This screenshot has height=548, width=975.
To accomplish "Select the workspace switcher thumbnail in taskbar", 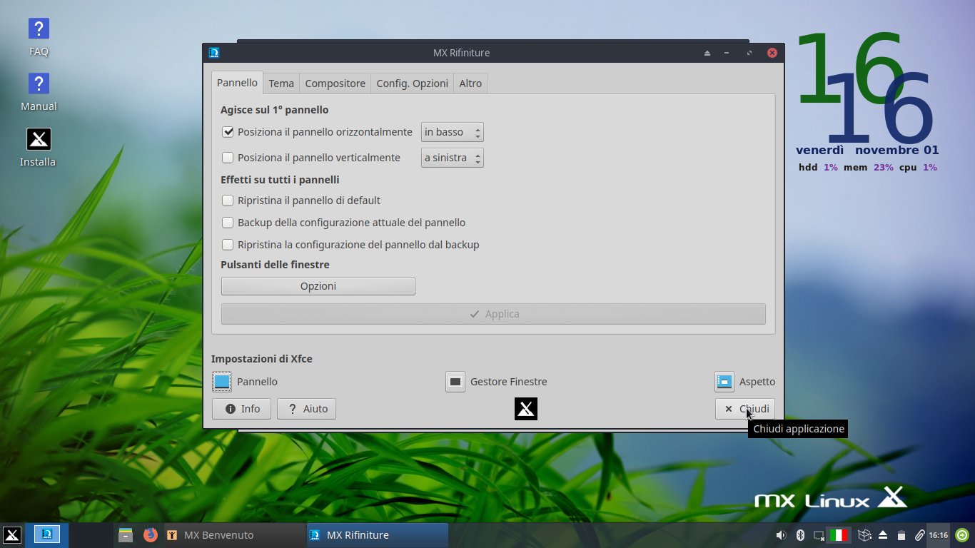I will (47, 534).
